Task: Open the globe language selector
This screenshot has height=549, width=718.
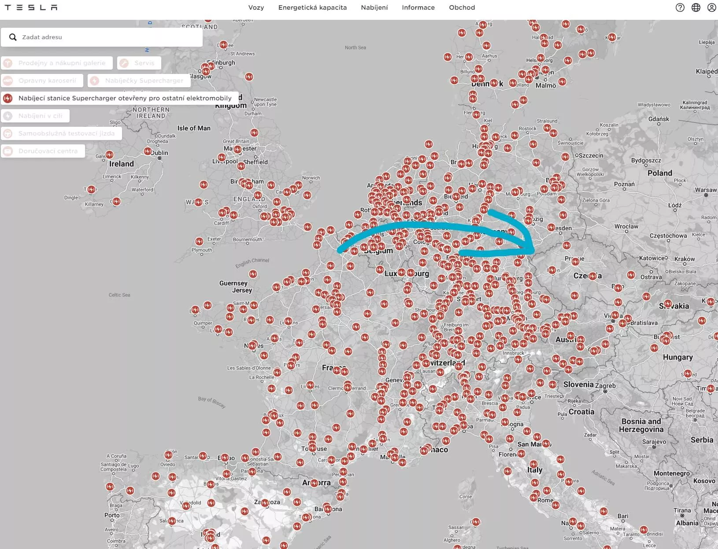Action: click(x=696, y=7)
